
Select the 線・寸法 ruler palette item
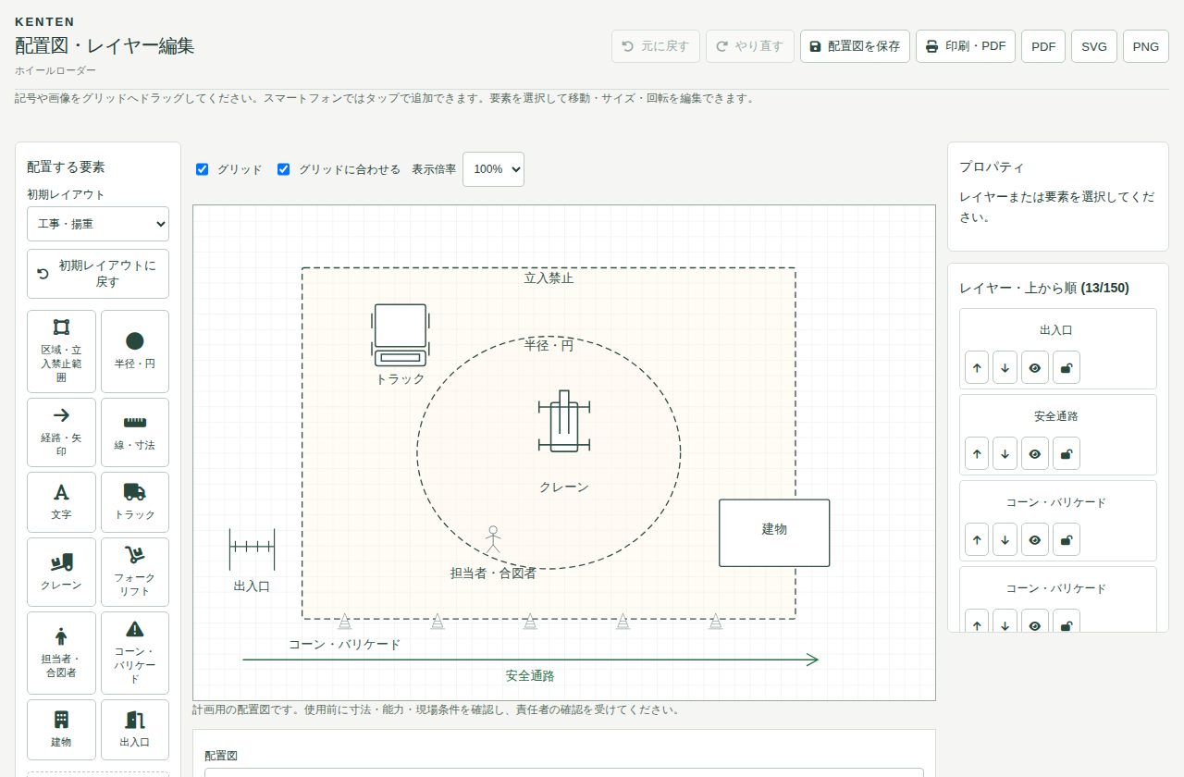point(135,432)
